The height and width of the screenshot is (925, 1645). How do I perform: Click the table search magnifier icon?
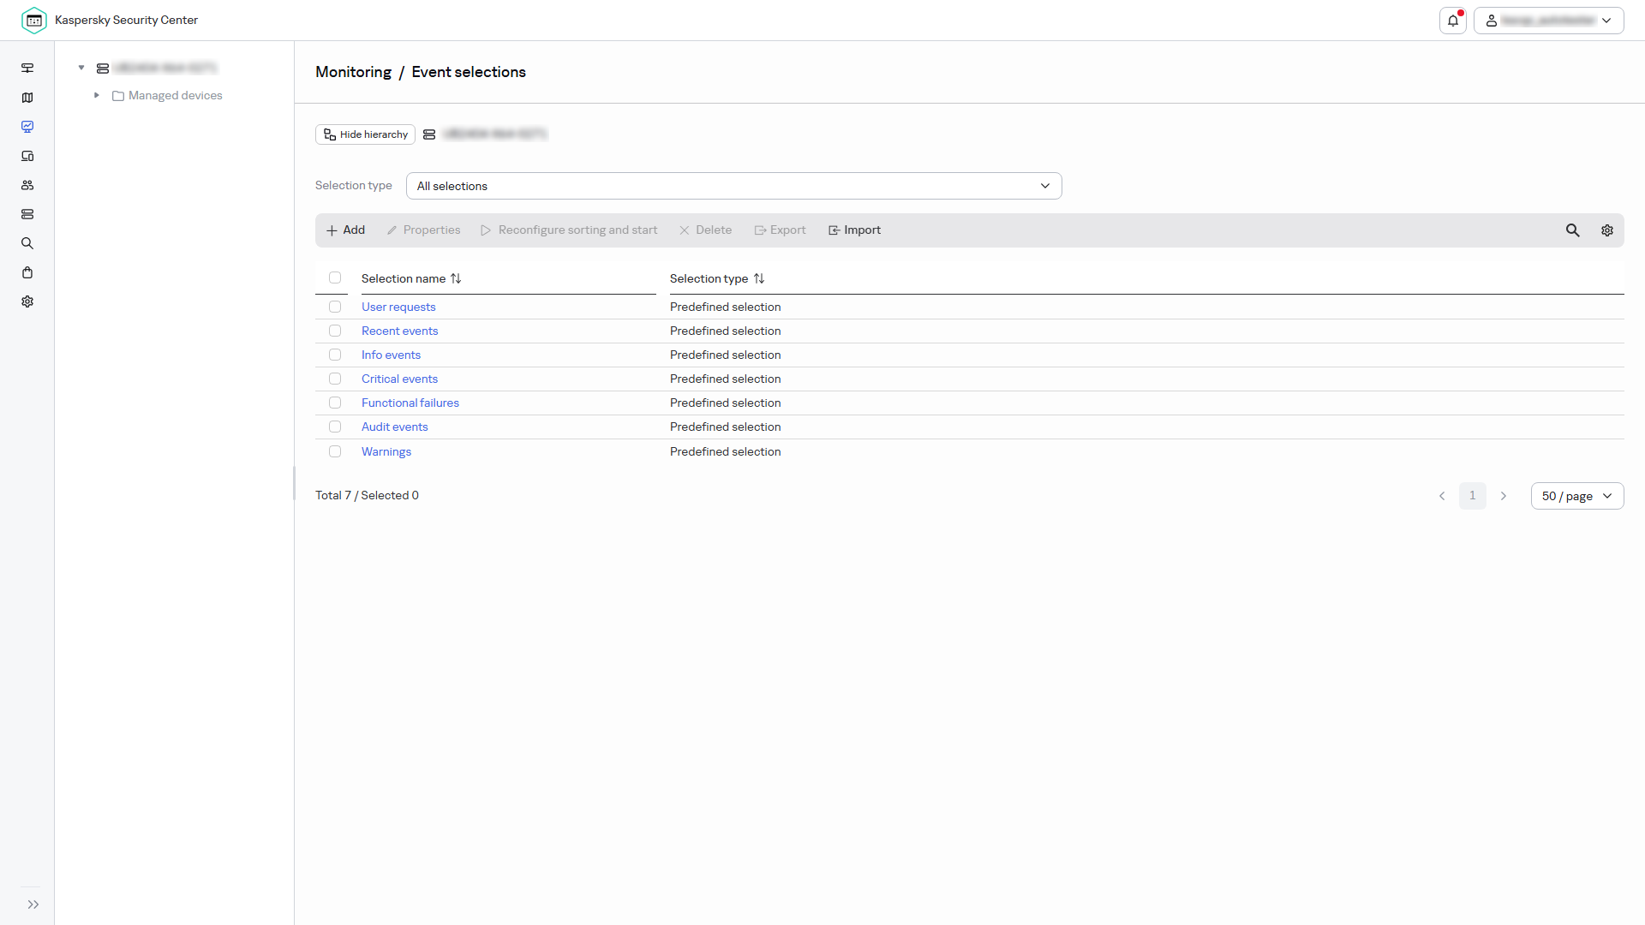[x=1573, y=230]
